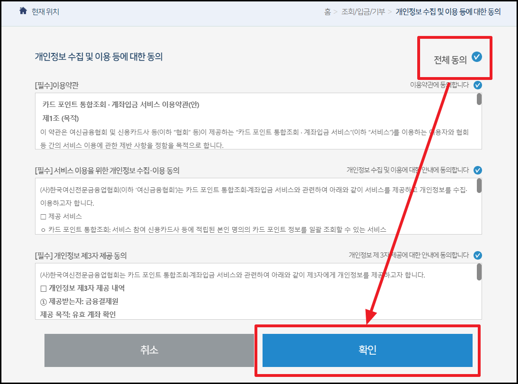The width and height of the screenshot is (518, 384).
Task: Click the check icon for 이용약관에 동의합니다
Action: point(478,85)
